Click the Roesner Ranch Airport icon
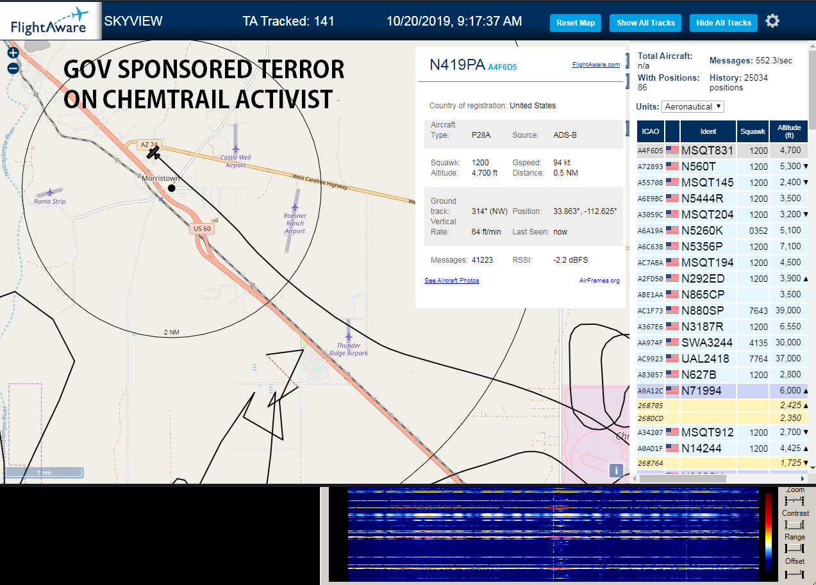The image size is (816, 585). pyautogui.click(x=295, y=207)
